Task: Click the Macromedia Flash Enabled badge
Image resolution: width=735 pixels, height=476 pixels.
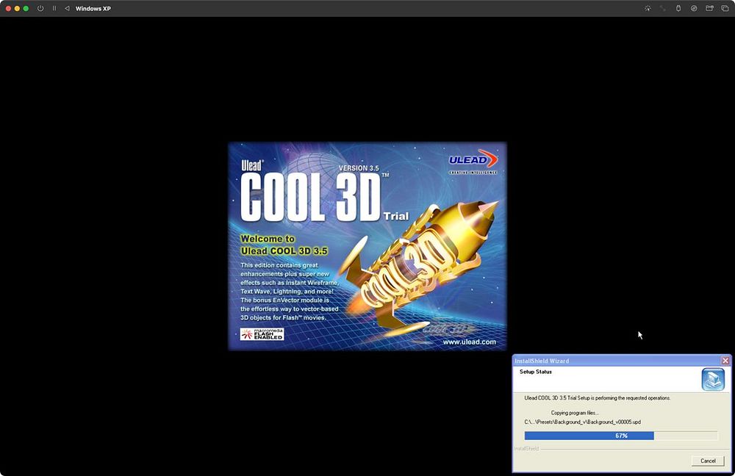Action: pyautogui.click(x=262, y=334)
